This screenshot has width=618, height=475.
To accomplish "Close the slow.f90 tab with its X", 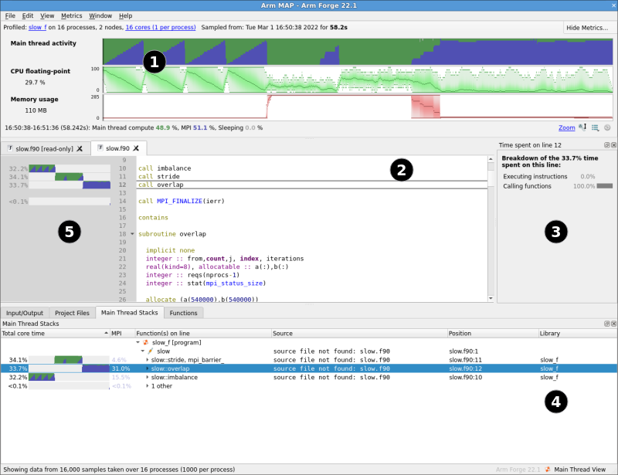I will (x=136, y=148).
